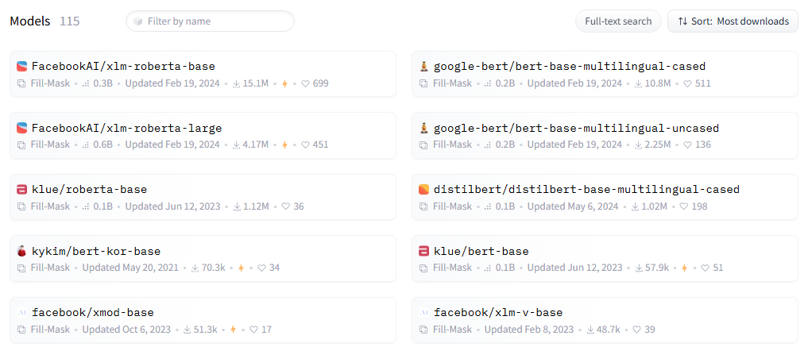Screen dimensions: 808x351
Task: Focus the Filter by name input
Action: (211, 21)
